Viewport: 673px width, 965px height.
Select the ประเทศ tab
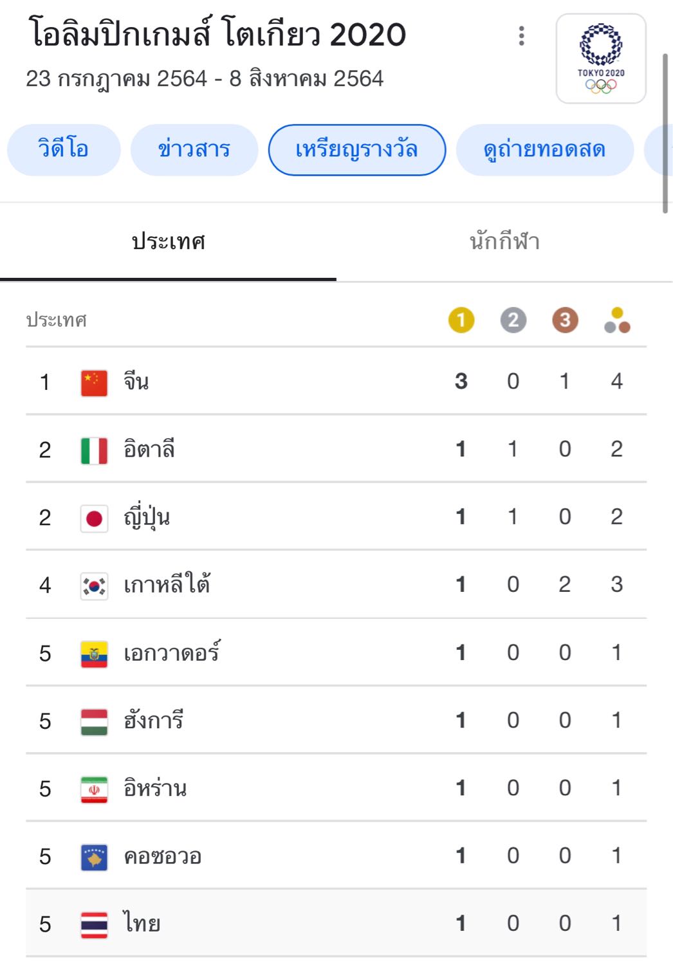[168, 242]
